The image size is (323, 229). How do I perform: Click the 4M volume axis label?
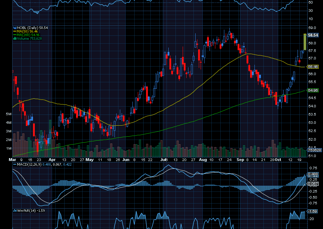[x=9, y=123]
